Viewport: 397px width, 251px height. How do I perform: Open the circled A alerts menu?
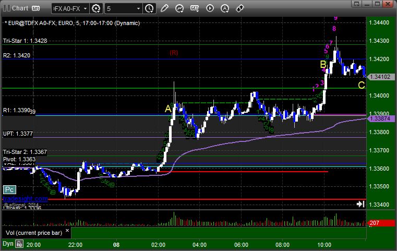[x=225, y=9]
